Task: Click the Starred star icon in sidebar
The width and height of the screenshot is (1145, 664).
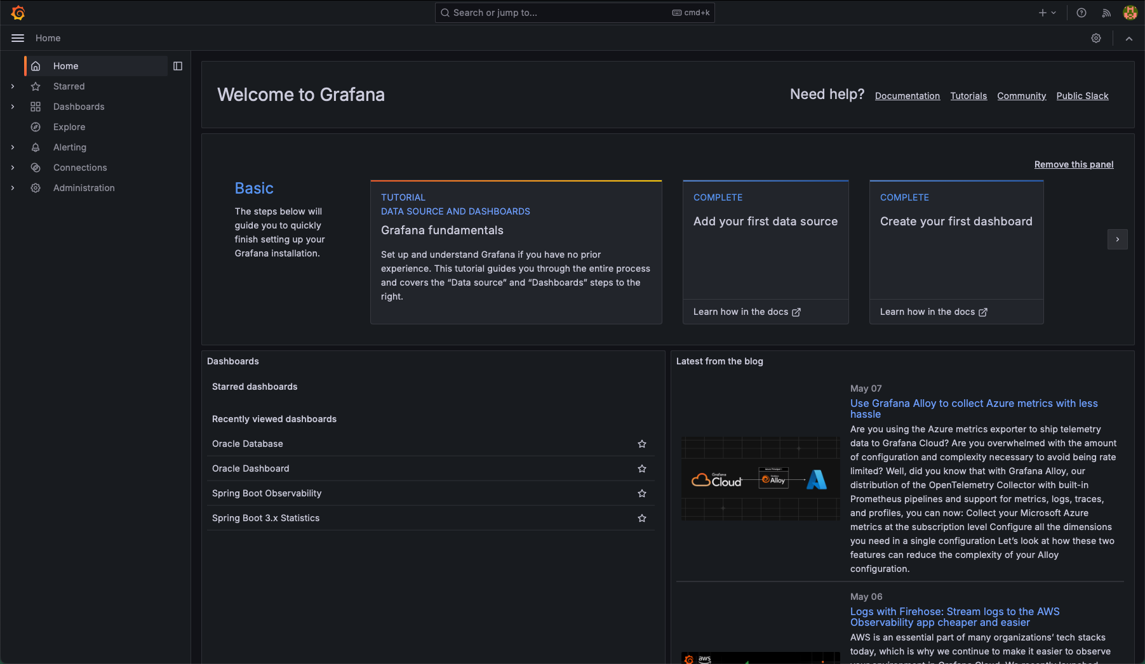Action: 36,86
